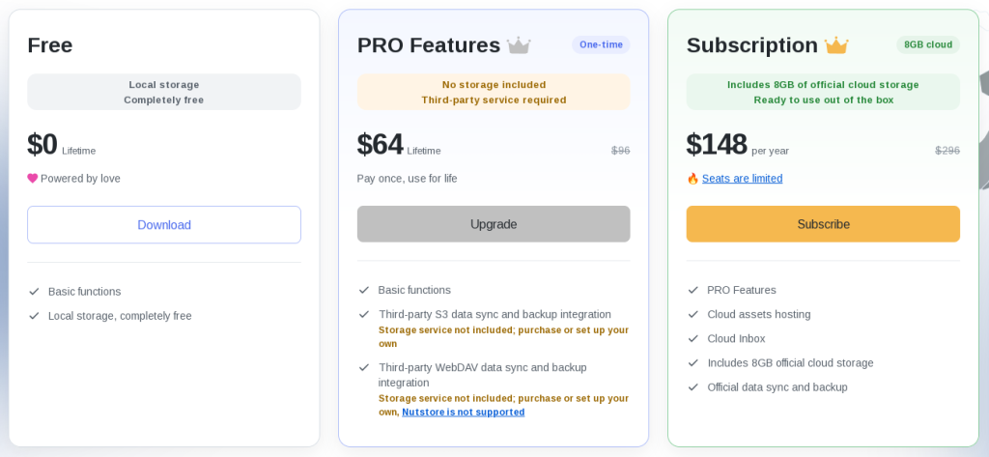The width and height of the screenshot is (989, 457).
Task: Click the checkmark beside Cloud assets hosting
Action: coord(693,314)
